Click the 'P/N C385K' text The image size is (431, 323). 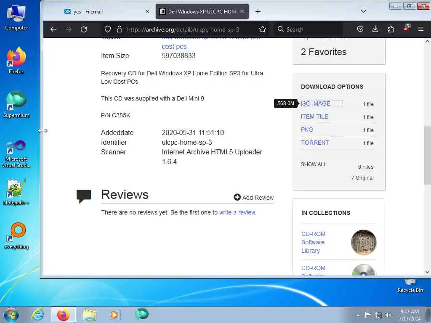115,115
